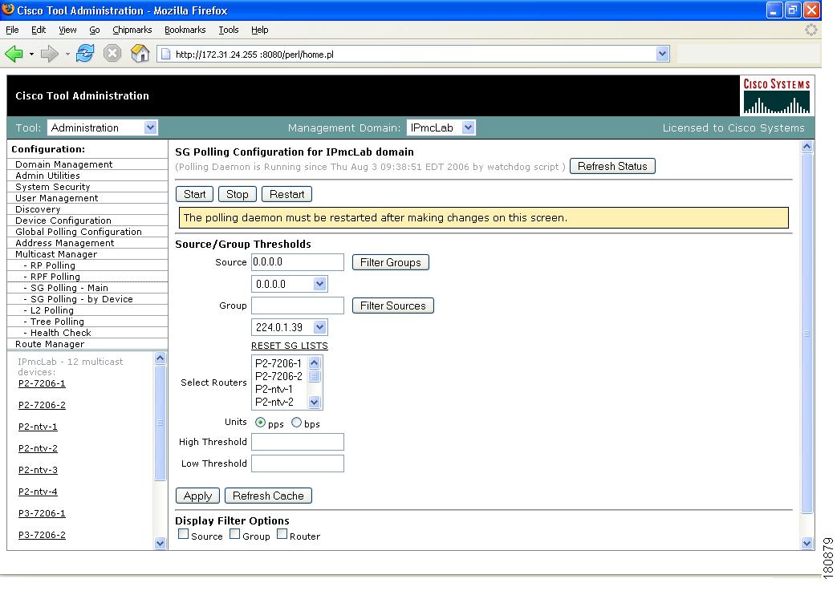This screenshot has height=595, width=837.
Task: Select P2-7206-1 in Select Routers list
Action: tap(278, 363)
